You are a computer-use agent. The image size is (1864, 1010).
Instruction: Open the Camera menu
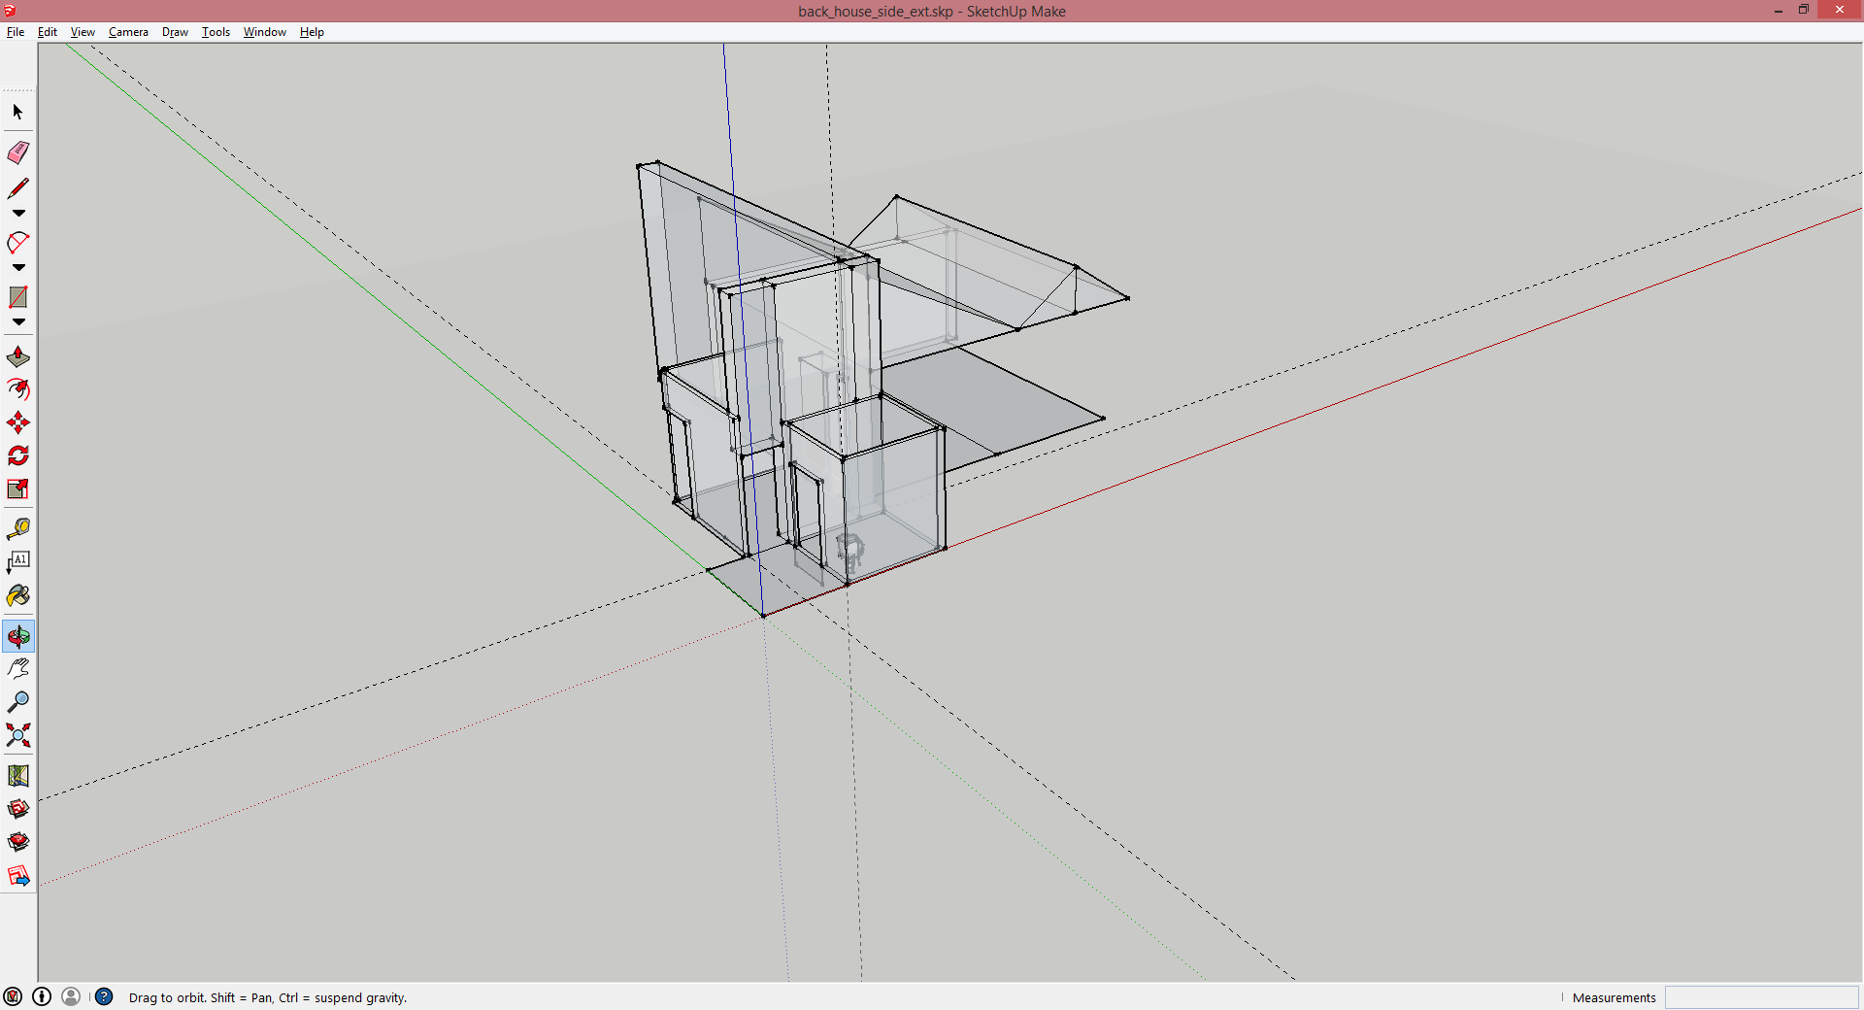(x=128, y=32)
